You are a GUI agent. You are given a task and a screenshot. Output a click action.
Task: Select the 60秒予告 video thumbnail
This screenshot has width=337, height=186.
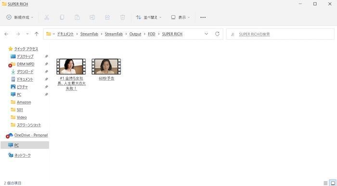[106, 66]
